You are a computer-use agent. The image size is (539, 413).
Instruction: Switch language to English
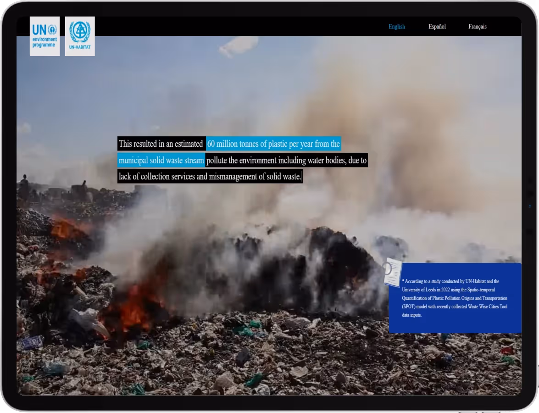tap(397, 27)
